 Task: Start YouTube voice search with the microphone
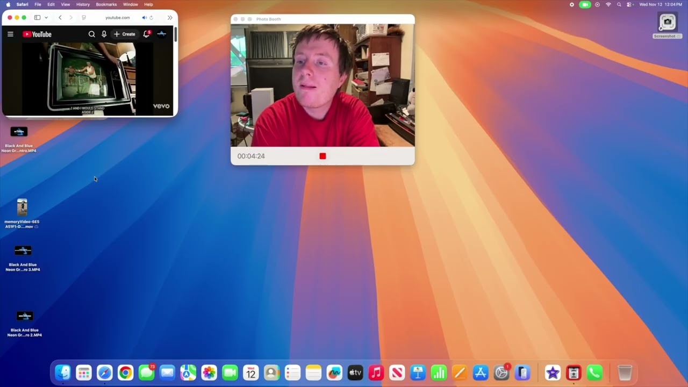(x=104, y=34)
